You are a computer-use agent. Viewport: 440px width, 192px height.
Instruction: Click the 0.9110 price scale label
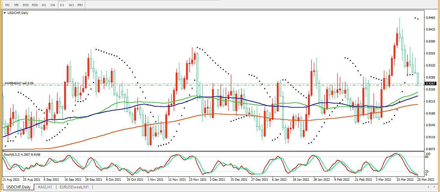(x=431, y=137)
